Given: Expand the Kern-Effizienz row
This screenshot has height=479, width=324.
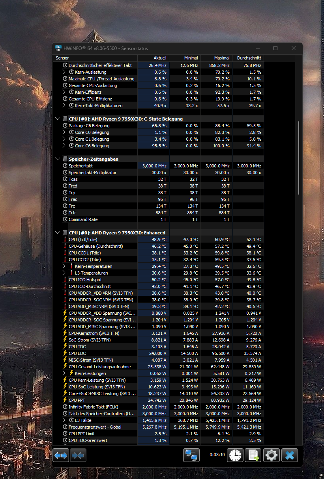Looking at the screenshot, I should click(64, 92).
